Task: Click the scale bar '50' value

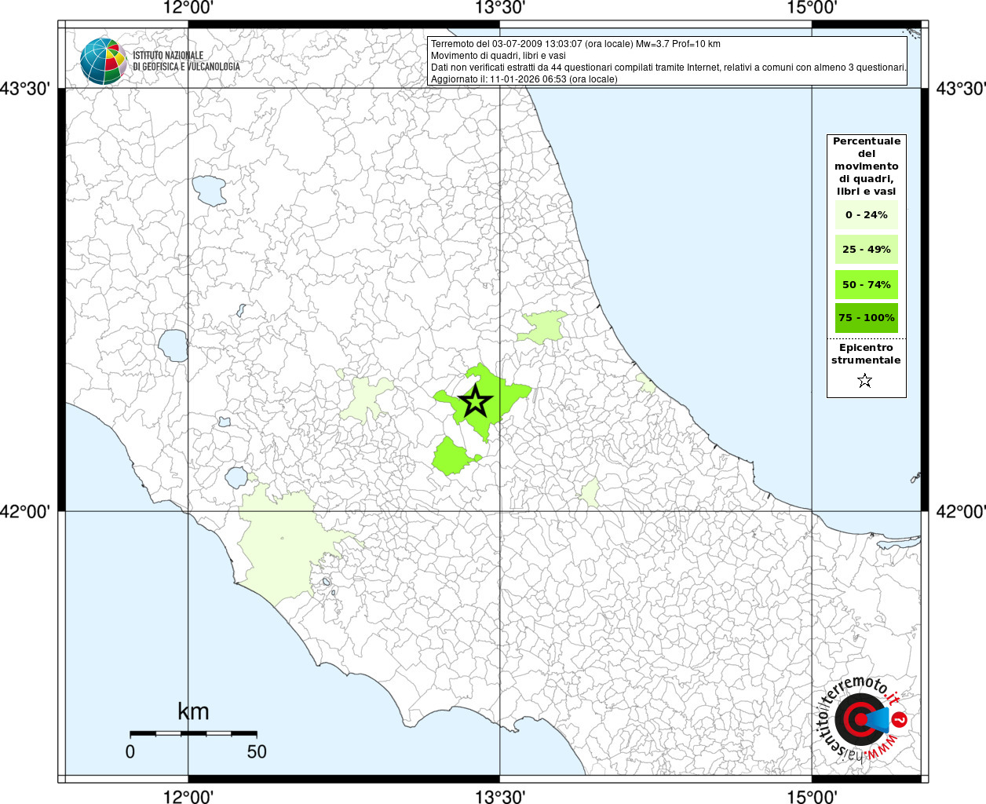Action: pyautogui.click(x=257, y=751)
